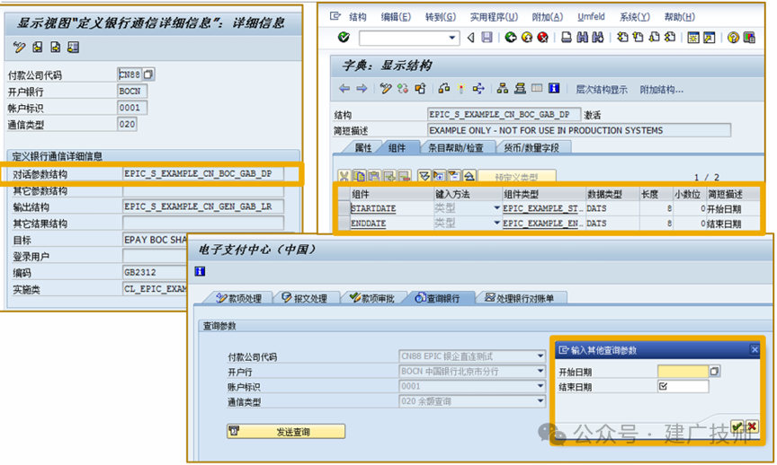Viewport: 777px width, 465px height.
Task: Switch to the 货币/数量字段 tab
Action: (x=531, y=147)
